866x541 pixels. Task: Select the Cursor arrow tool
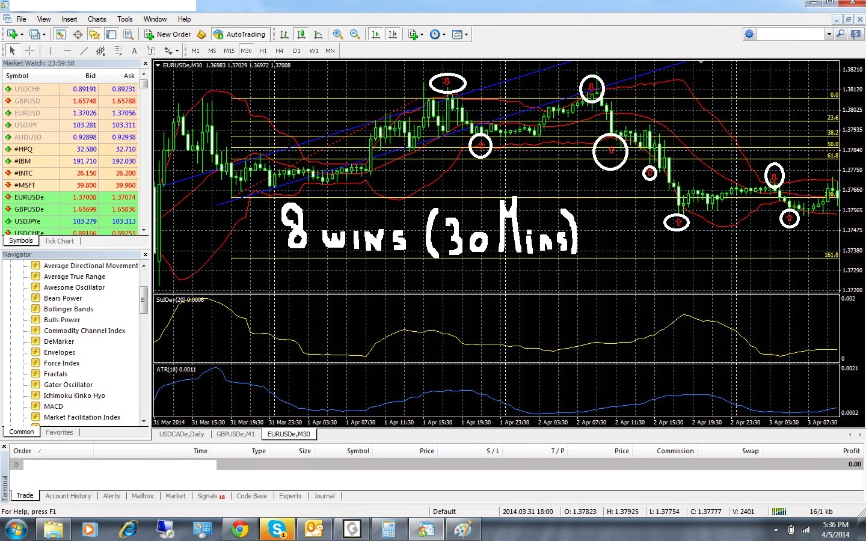[x=13, y=50]
